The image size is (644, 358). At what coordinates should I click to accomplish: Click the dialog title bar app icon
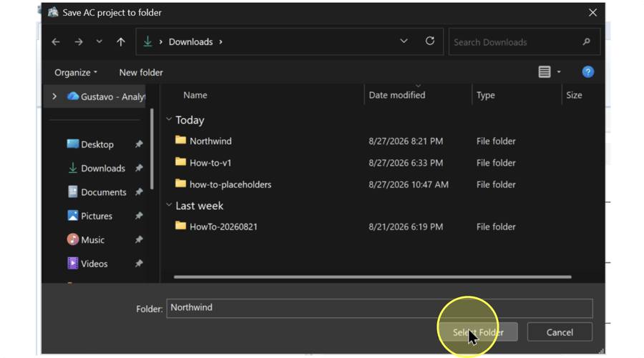click(53, 12)
